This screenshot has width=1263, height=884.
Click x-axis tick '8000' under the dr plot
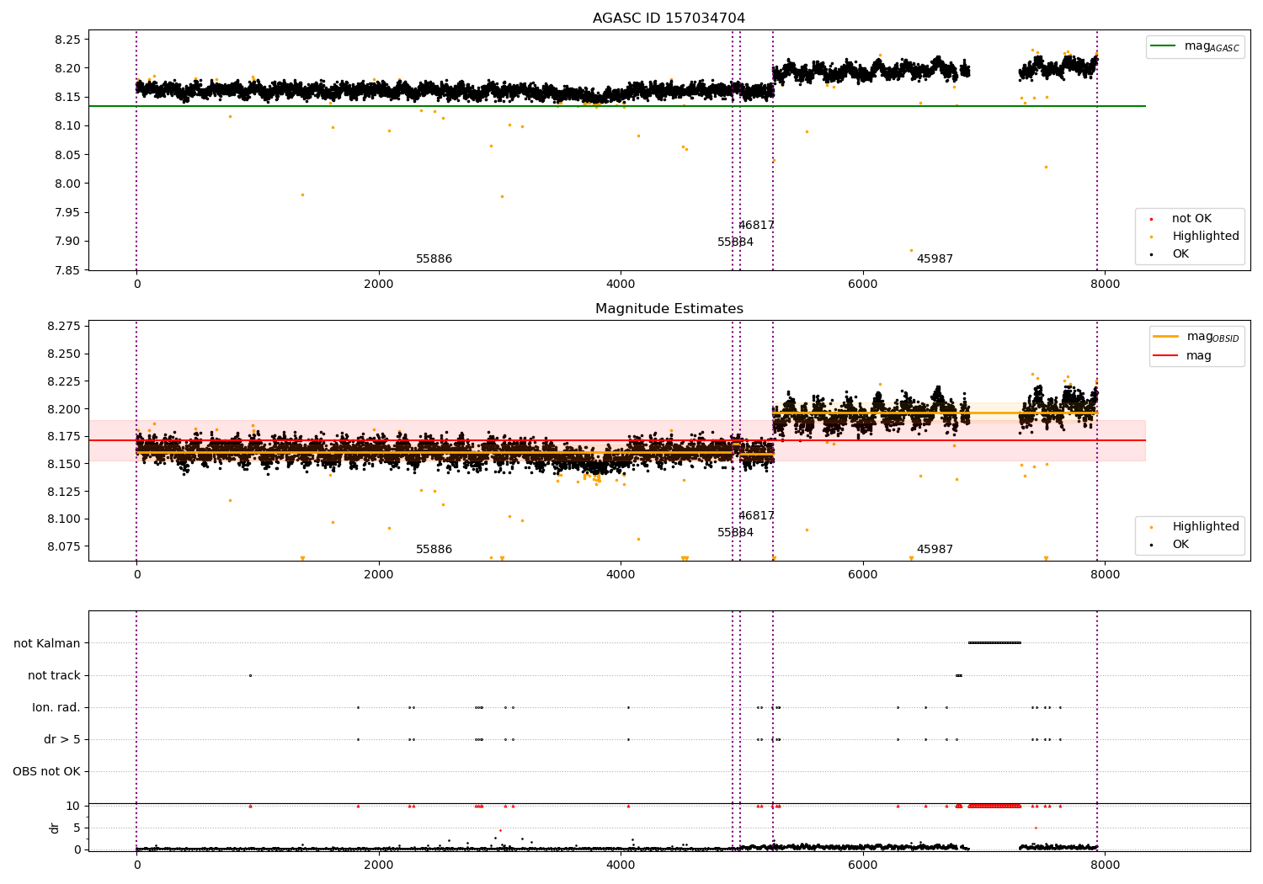click(x=1105, y=865)
